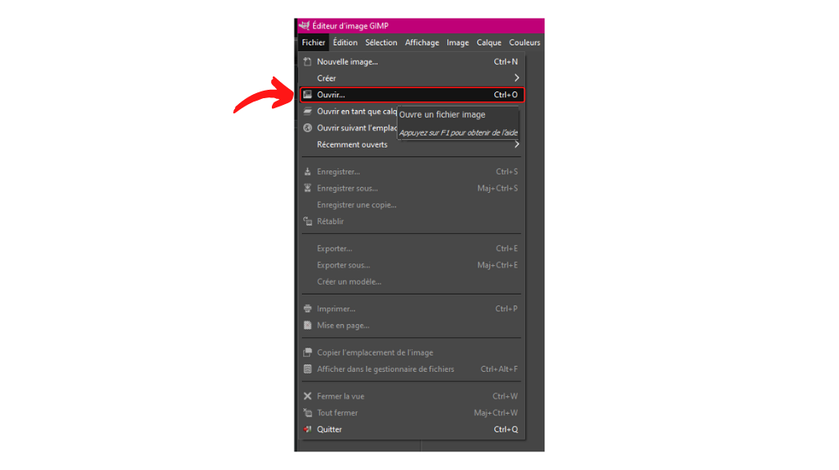Click the globe icon for Ouvrir suivant l'emplacement
The image size is (839, 470).
tap(307, 128)
